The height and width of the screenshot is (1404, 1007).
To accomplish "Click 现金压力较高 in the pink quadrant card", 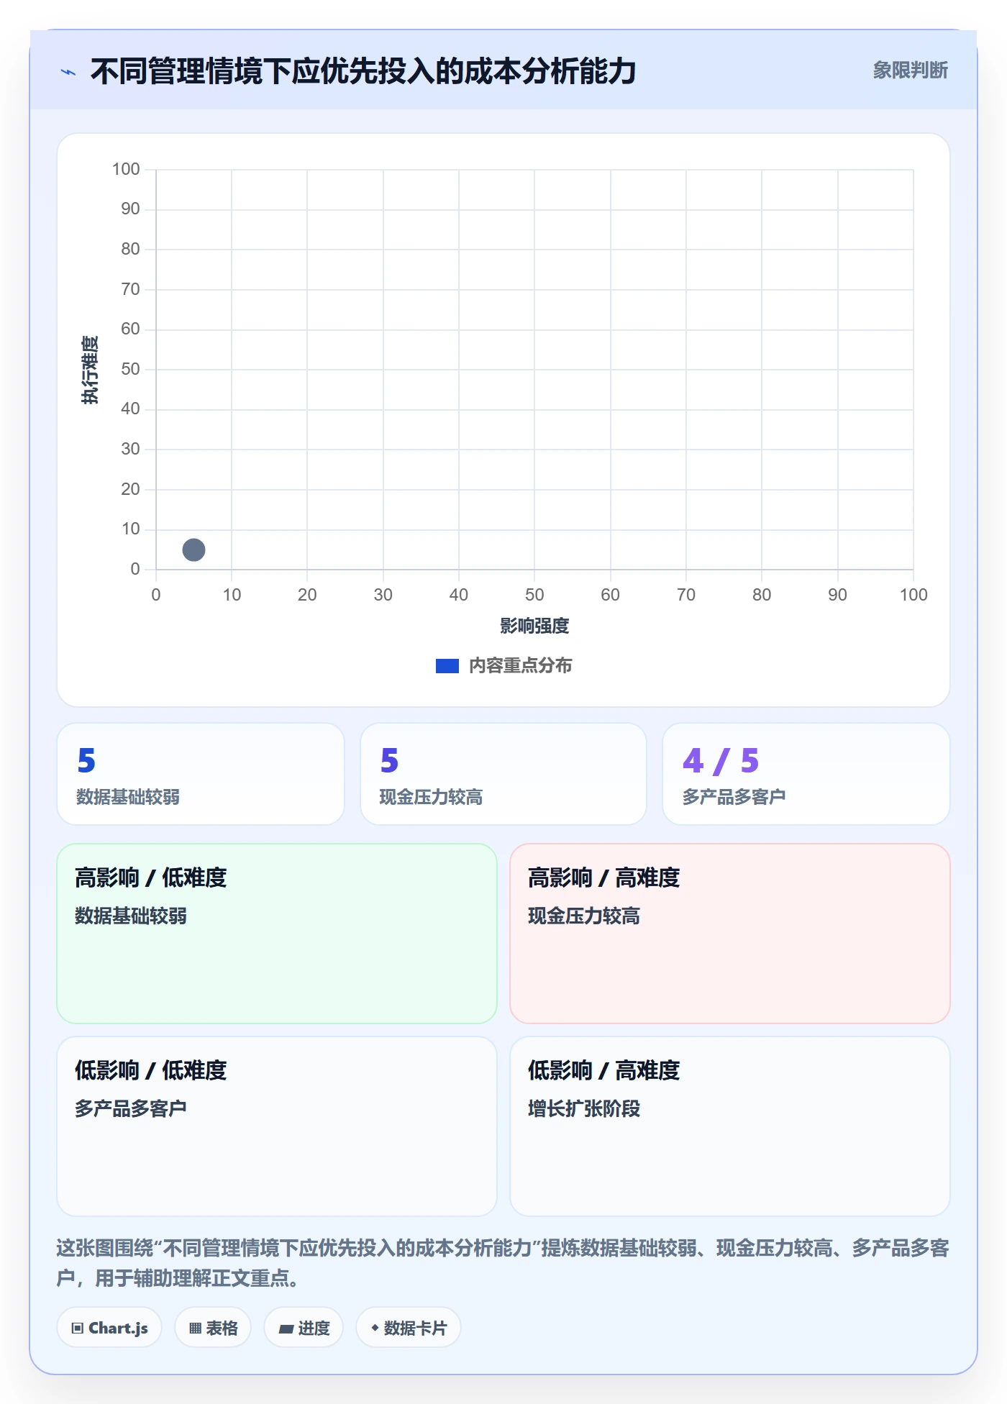I will pyautogui.click(x=584, y=916).
